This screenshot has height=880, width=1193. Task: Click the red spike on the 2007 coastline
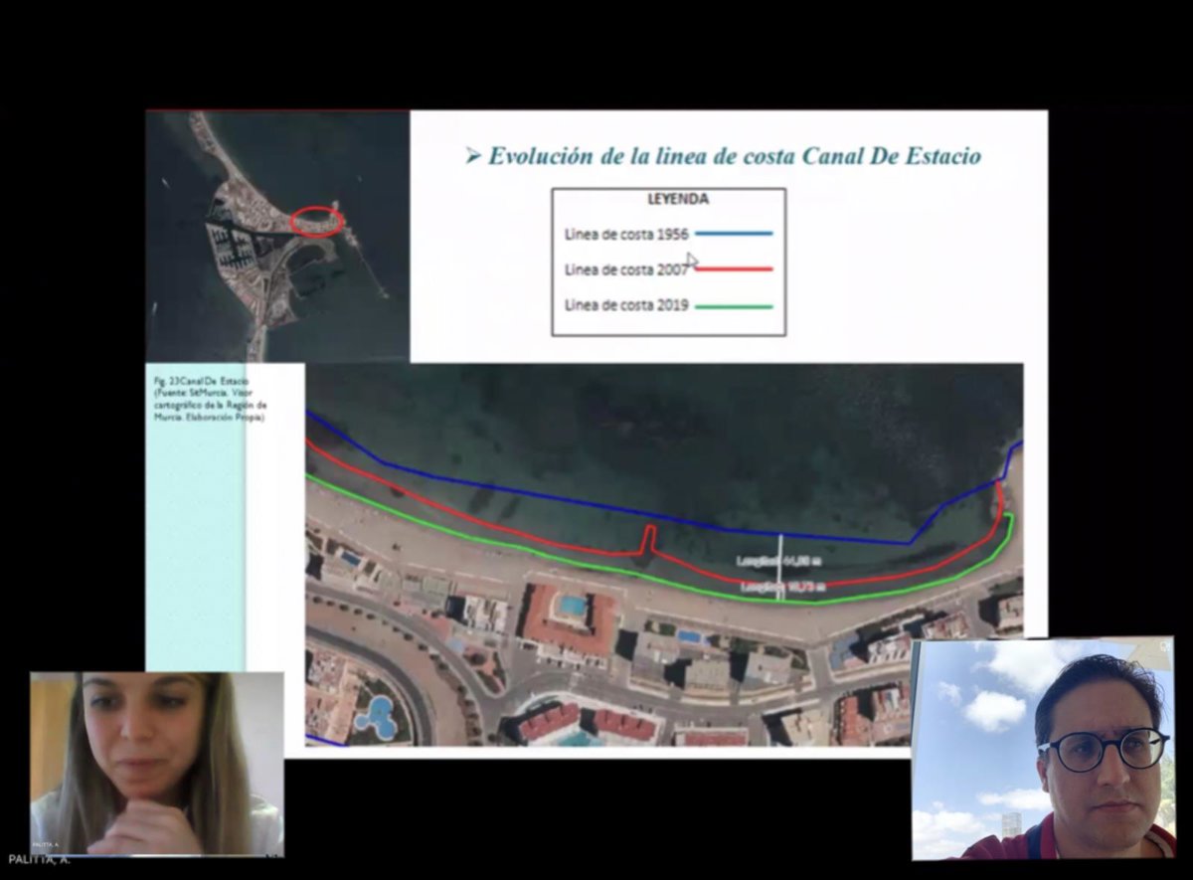[648, 538]
